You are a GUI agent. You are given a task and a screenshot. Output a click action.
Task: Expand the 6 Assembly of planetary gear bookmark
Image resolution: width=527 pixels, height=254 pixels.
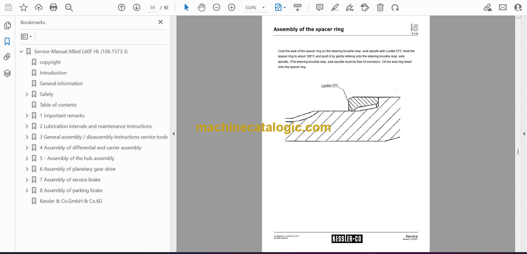click(27, 169)
